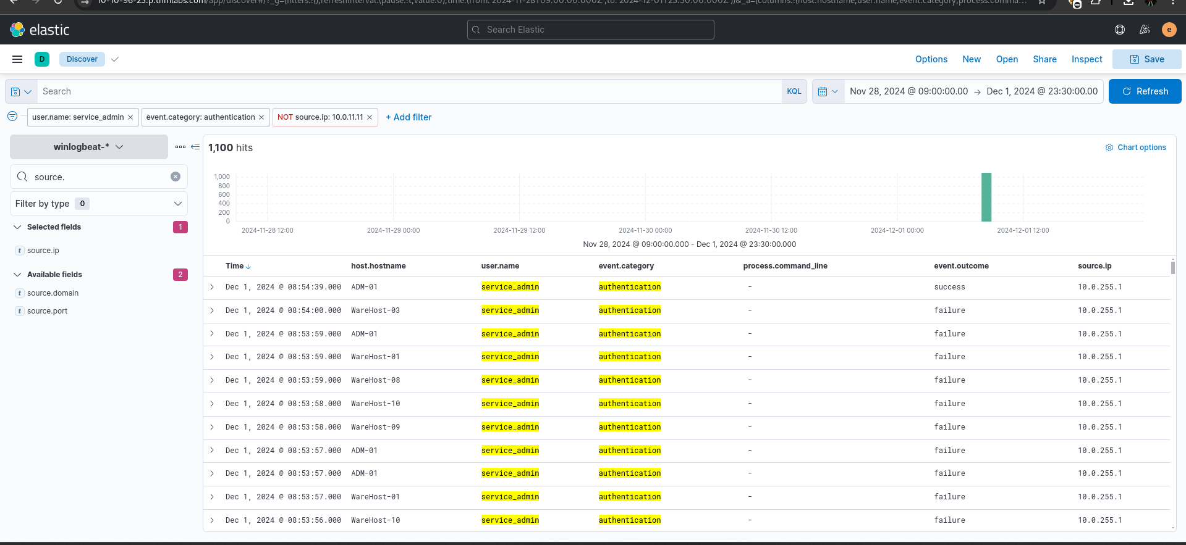This screenshot has width=1186, height=545.
Task: Open the newsfeed icon in header
Action: (1144, 30)
